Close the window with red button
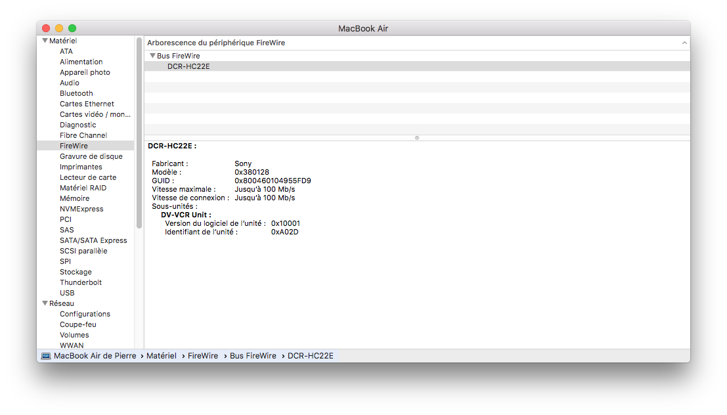 click(x=46, y=28)
